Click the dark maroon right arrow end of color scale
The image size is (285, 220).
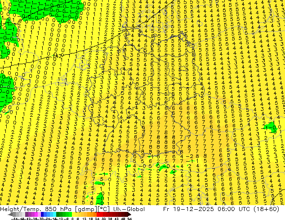click(x=129, y=215)
